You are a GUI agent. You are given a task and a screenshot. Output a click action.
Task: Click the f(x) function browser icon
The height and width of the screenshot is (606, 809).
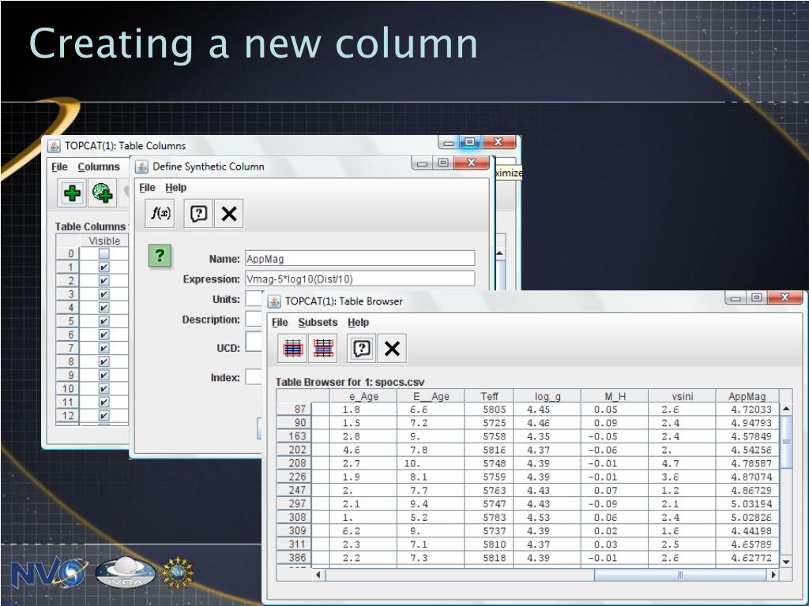[x=160, y=213]
